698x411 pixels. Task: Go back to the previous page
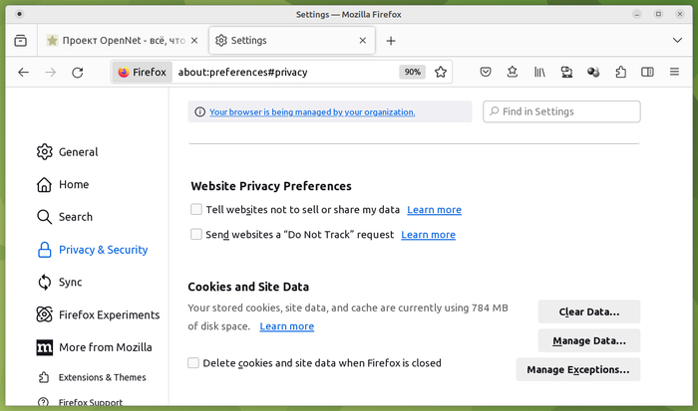point(24,72)
